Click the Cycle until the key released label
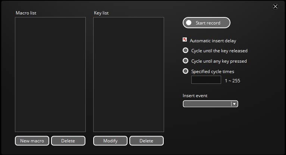286x155 pixels. 219,51
